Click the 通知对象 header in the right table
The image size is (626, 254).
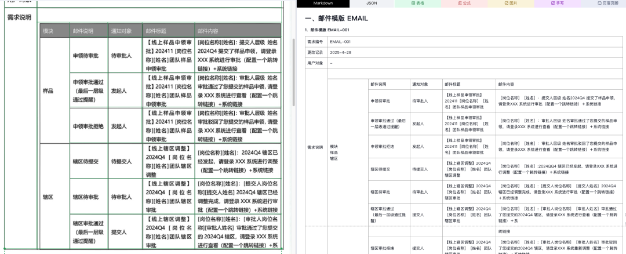[426, 84]
